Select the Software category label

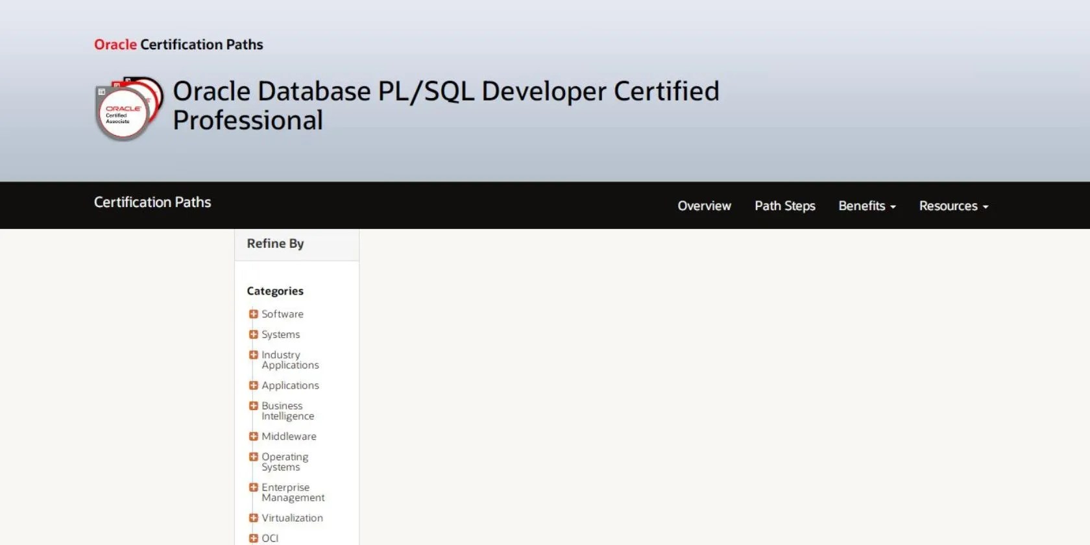pos(282,314)
